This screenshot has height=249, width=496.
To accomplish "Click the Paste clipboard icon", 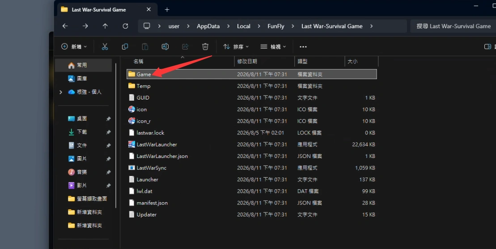I will click(x=145, y=47).
